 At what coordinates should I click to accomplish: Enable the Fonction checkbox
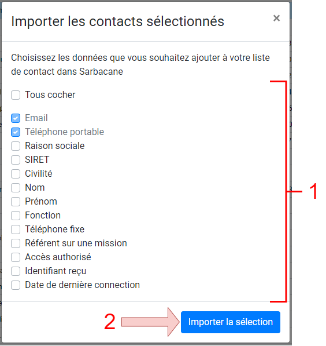16,216
